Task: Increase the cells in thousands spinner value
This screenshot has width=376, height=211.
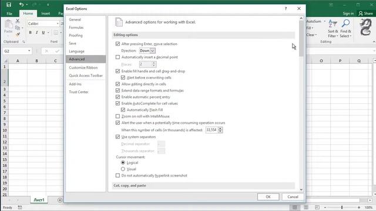Action: click(x=220, y=128)
